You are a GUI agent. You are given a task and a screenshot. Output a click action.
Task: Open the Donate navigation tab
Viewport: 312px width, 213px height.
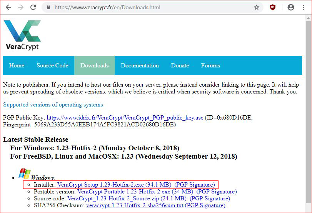click(x=180, y=66)
